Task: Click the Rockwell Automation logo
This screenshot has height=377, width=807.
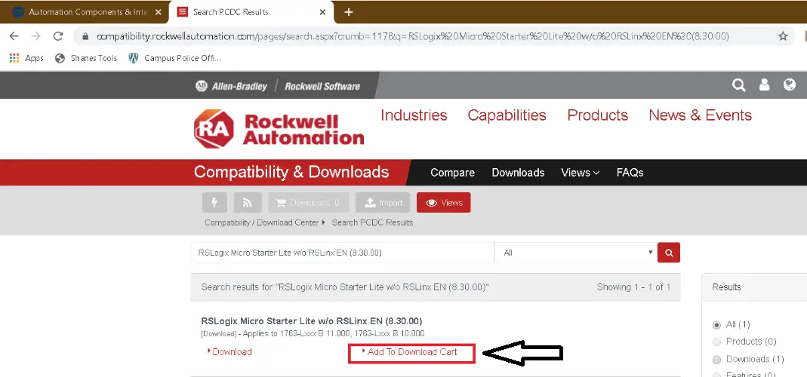Action: coord(279,129)
